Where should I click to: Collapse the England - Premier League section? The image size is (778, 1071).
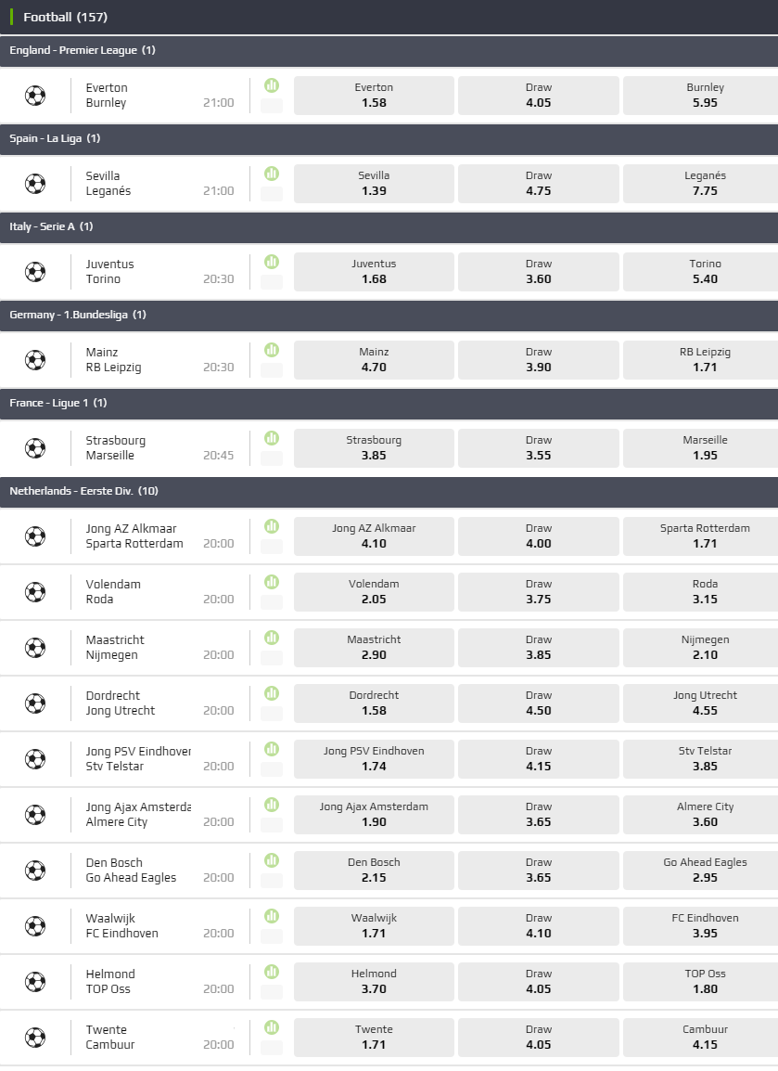point(83,50)
